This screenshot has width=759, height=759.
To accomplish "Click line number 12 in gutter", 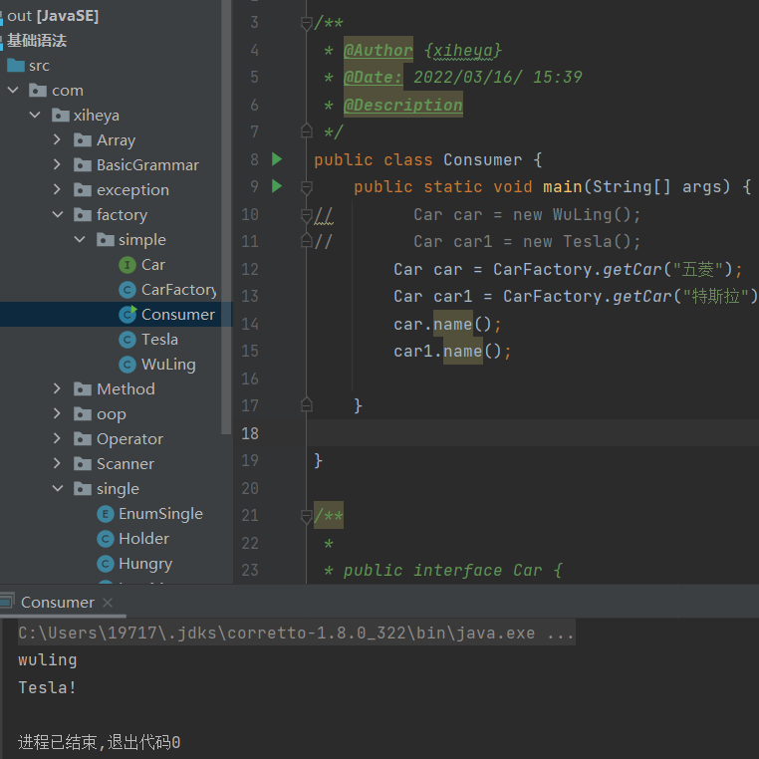I will [x=250, y=269].
